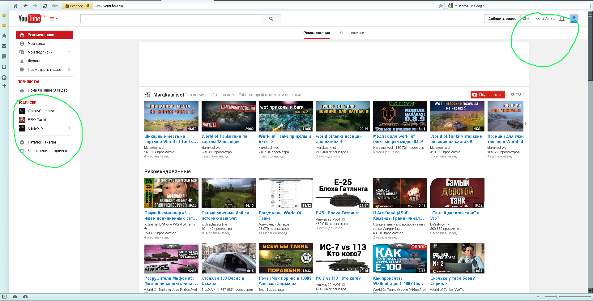Click the Искать в Google search box
The height and width of the screenshot is (301, 593).
point(523,6)
